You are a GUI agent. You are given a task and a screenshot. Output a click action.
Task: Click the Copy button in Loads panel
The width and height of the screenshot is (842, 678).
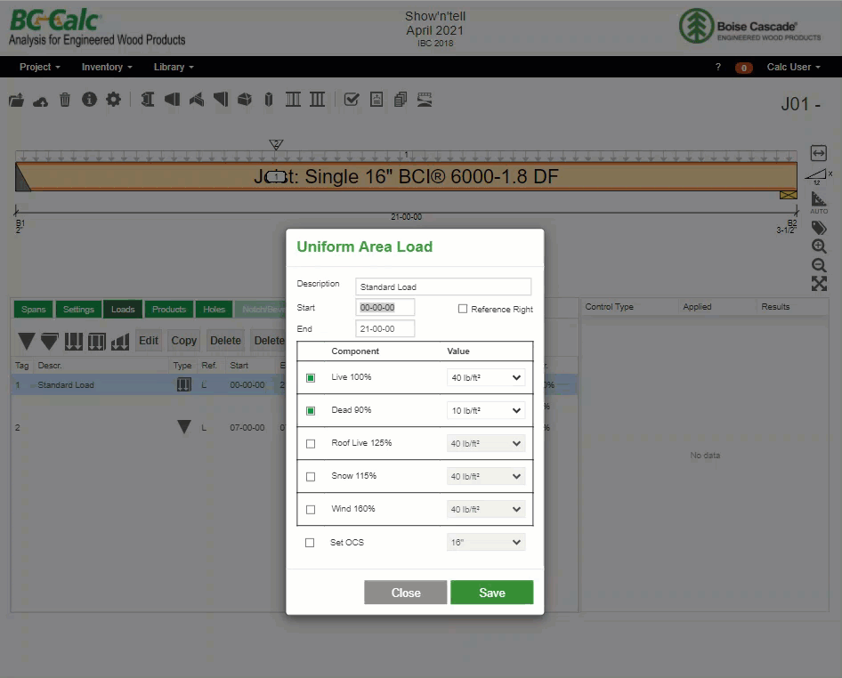click(x=183, y=341)
